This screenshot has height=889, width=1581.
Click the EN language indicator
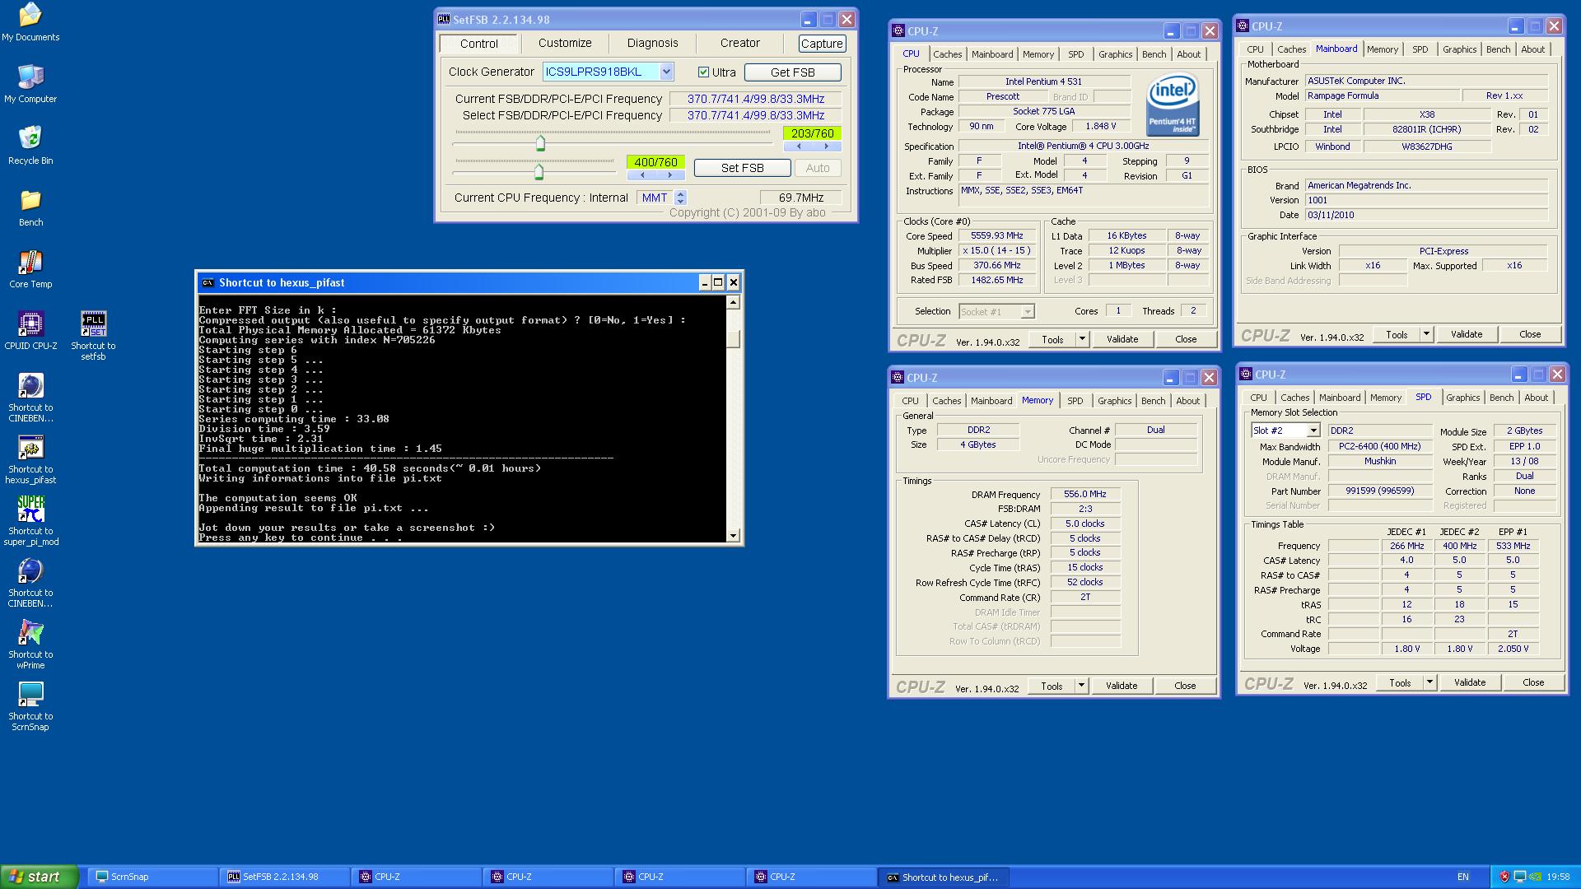point(1462,877)
